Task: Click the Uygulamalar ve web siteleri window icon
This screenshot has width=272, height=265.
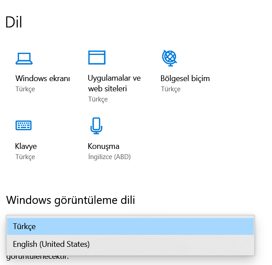Action: [x=97, y=58]
